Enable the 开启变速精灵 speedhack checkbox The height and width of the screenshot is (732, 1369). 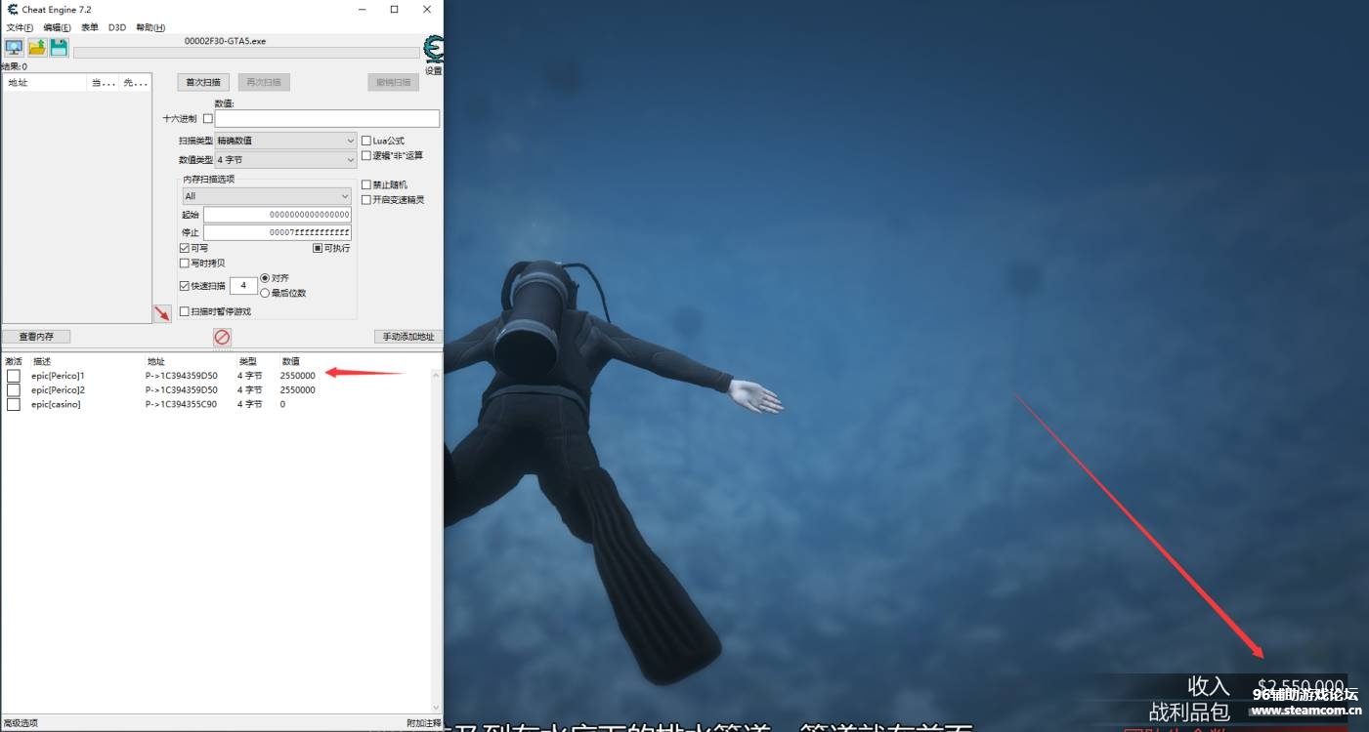pos(366,199)
